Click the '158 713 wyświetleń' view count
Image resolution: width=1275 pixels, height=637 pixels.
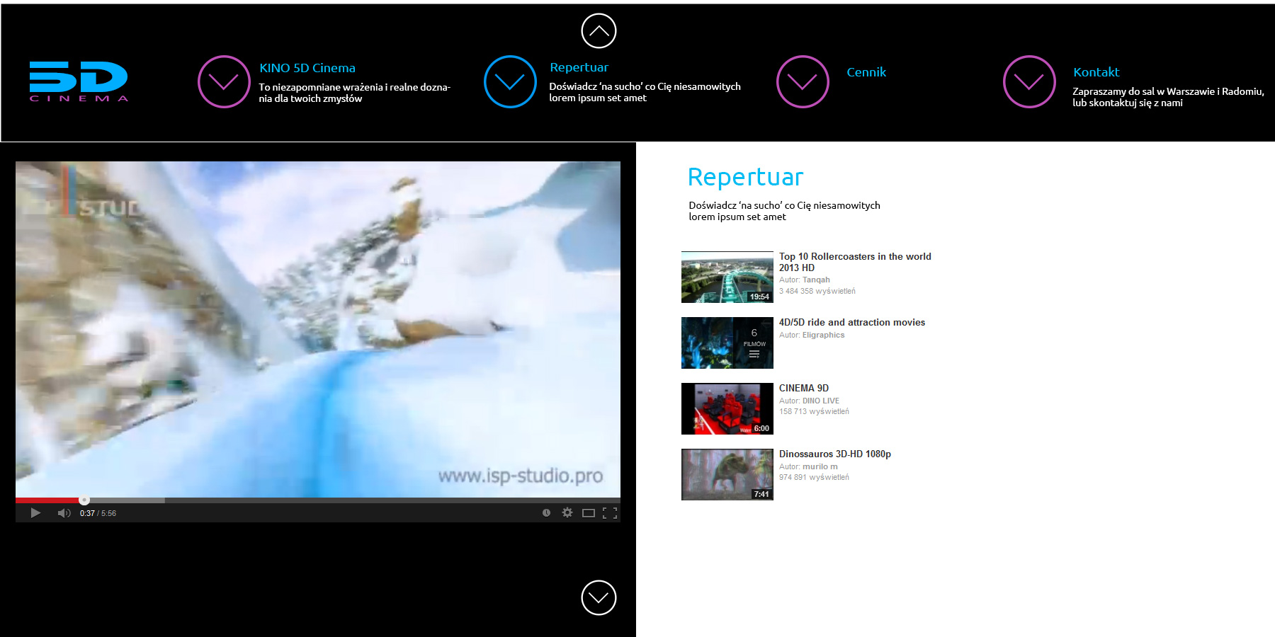814,411
